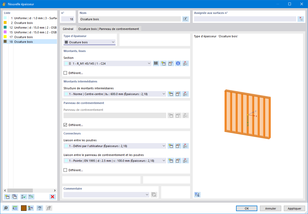Image resolution: width=308 pixels, height=214 pixels.
Task: Click the pick icon in panel-to-beam connection row
Action: pyautogui.click(x=185, y=161)
